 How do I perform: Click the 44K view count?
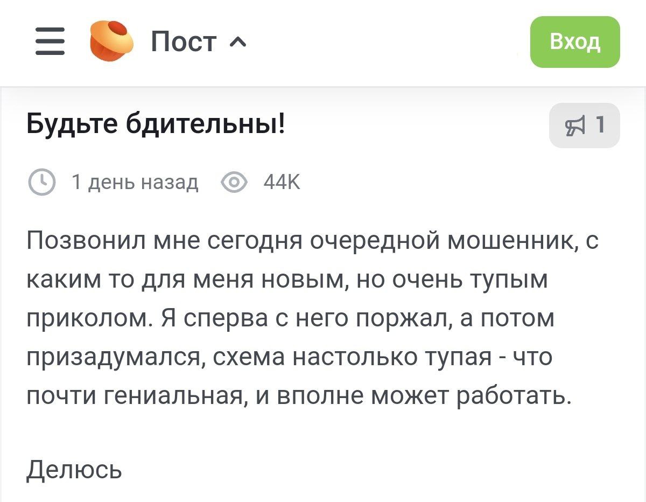coord(282,183)
